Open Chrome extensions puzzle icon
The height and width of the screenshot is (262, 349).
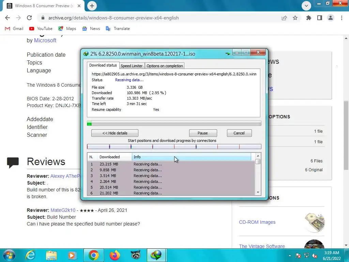[x=309, y=18]
